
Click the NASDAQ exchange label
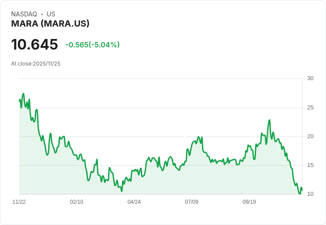click(x=24, y=14)
